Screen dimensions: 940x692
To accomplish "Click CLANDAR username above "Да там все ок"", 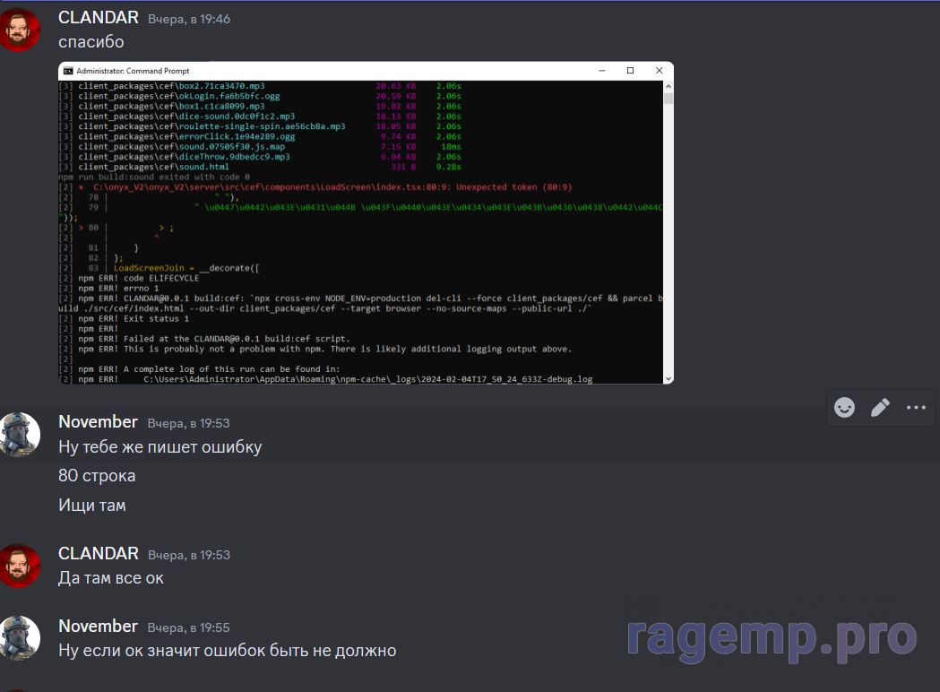I will pyautogui.click(x=98, y=554).
